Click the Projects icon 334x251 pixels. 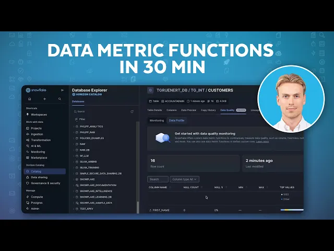click(28, 128)
